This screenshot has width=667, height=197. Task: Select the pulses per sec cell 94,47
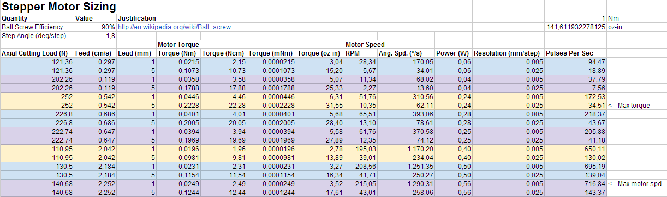pyautogui.click(x=575, y=61)
